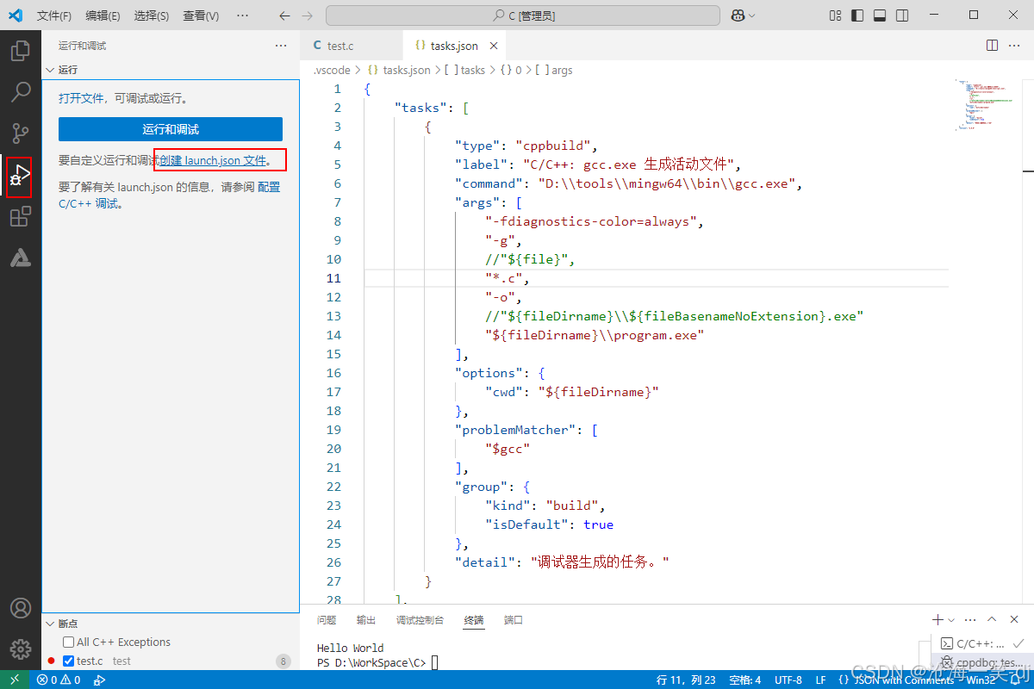Open the 编辑(E) menu

tap(103, 16)
